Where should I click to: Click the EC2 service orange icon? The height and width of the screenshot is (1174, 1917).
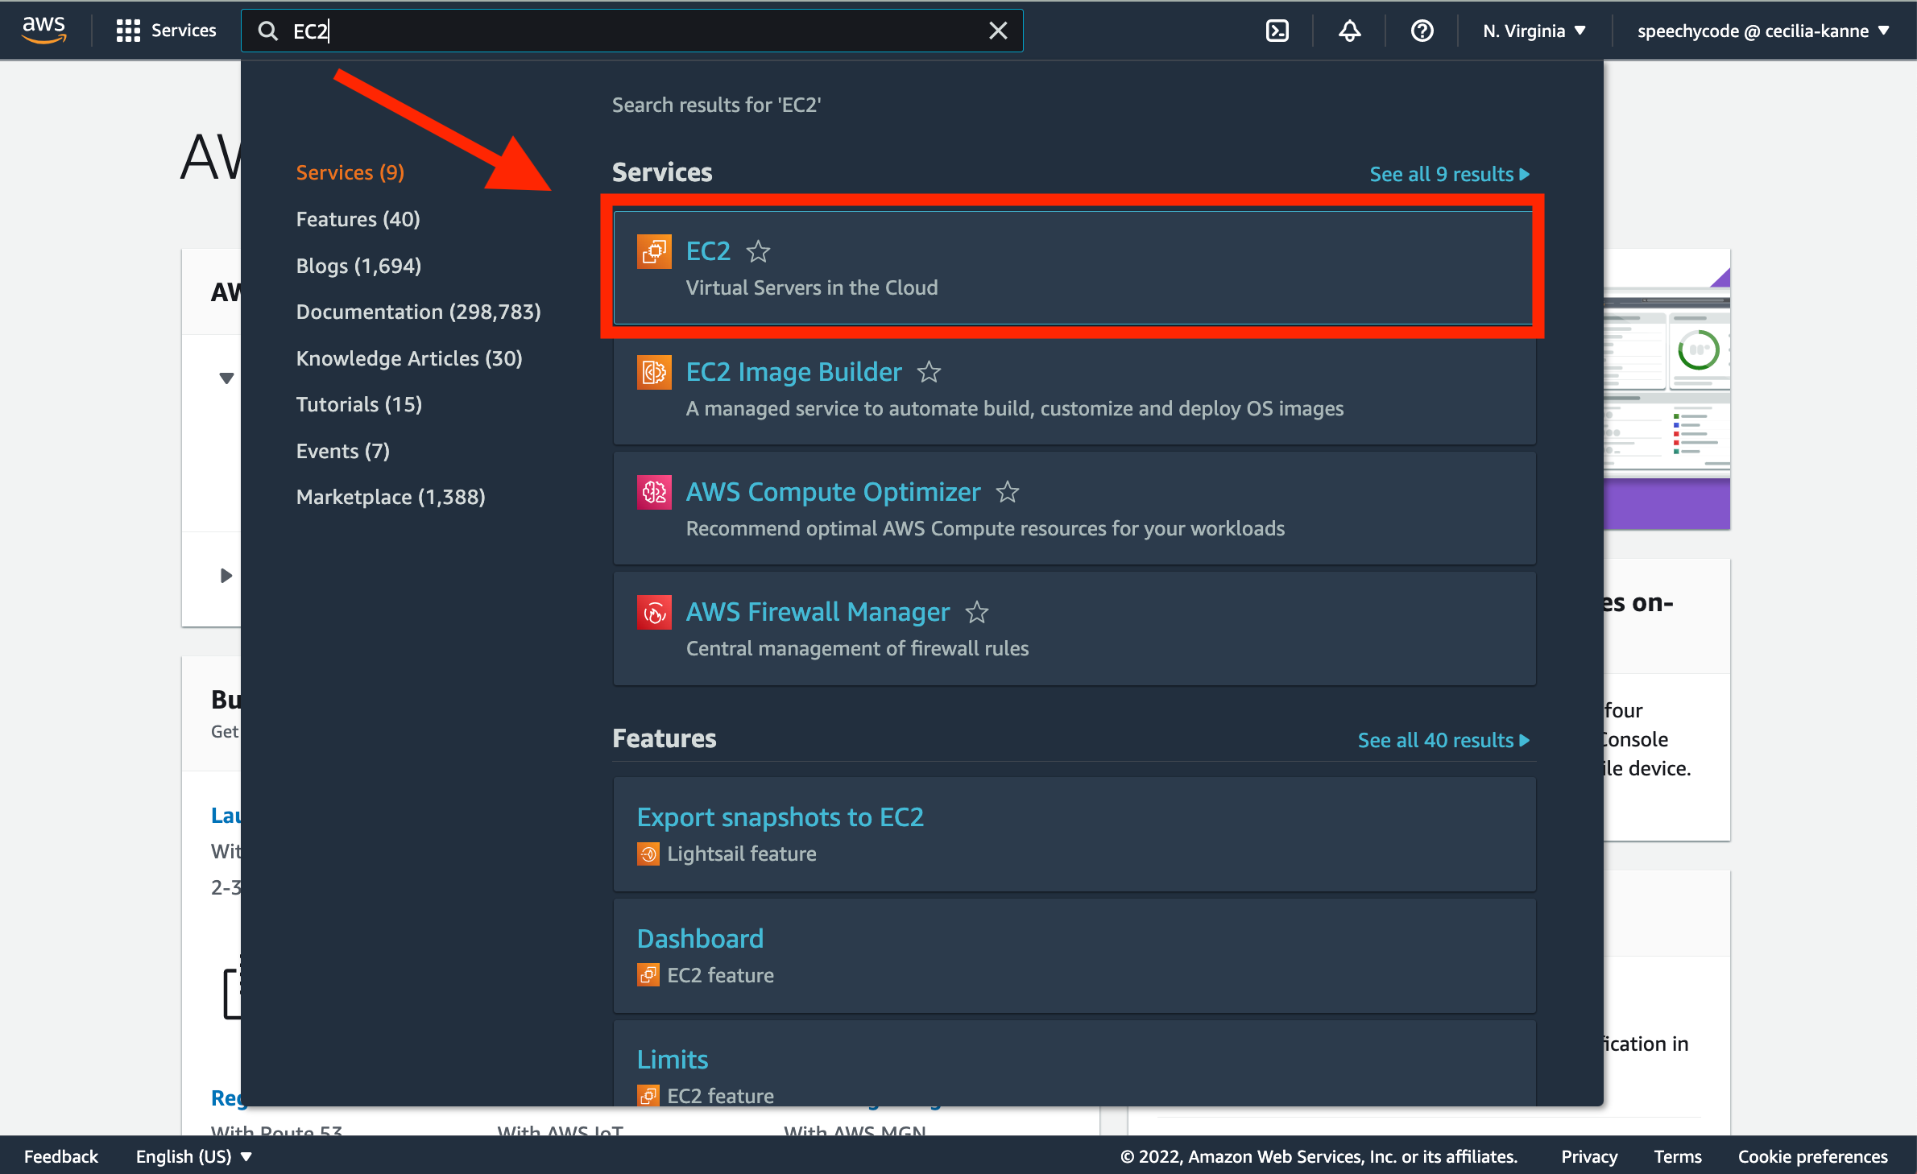point(654,251)
